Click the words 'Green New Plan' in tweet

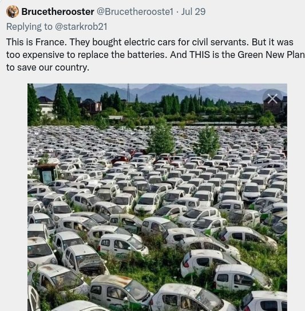pyautogui.click(x=271, y=55)
